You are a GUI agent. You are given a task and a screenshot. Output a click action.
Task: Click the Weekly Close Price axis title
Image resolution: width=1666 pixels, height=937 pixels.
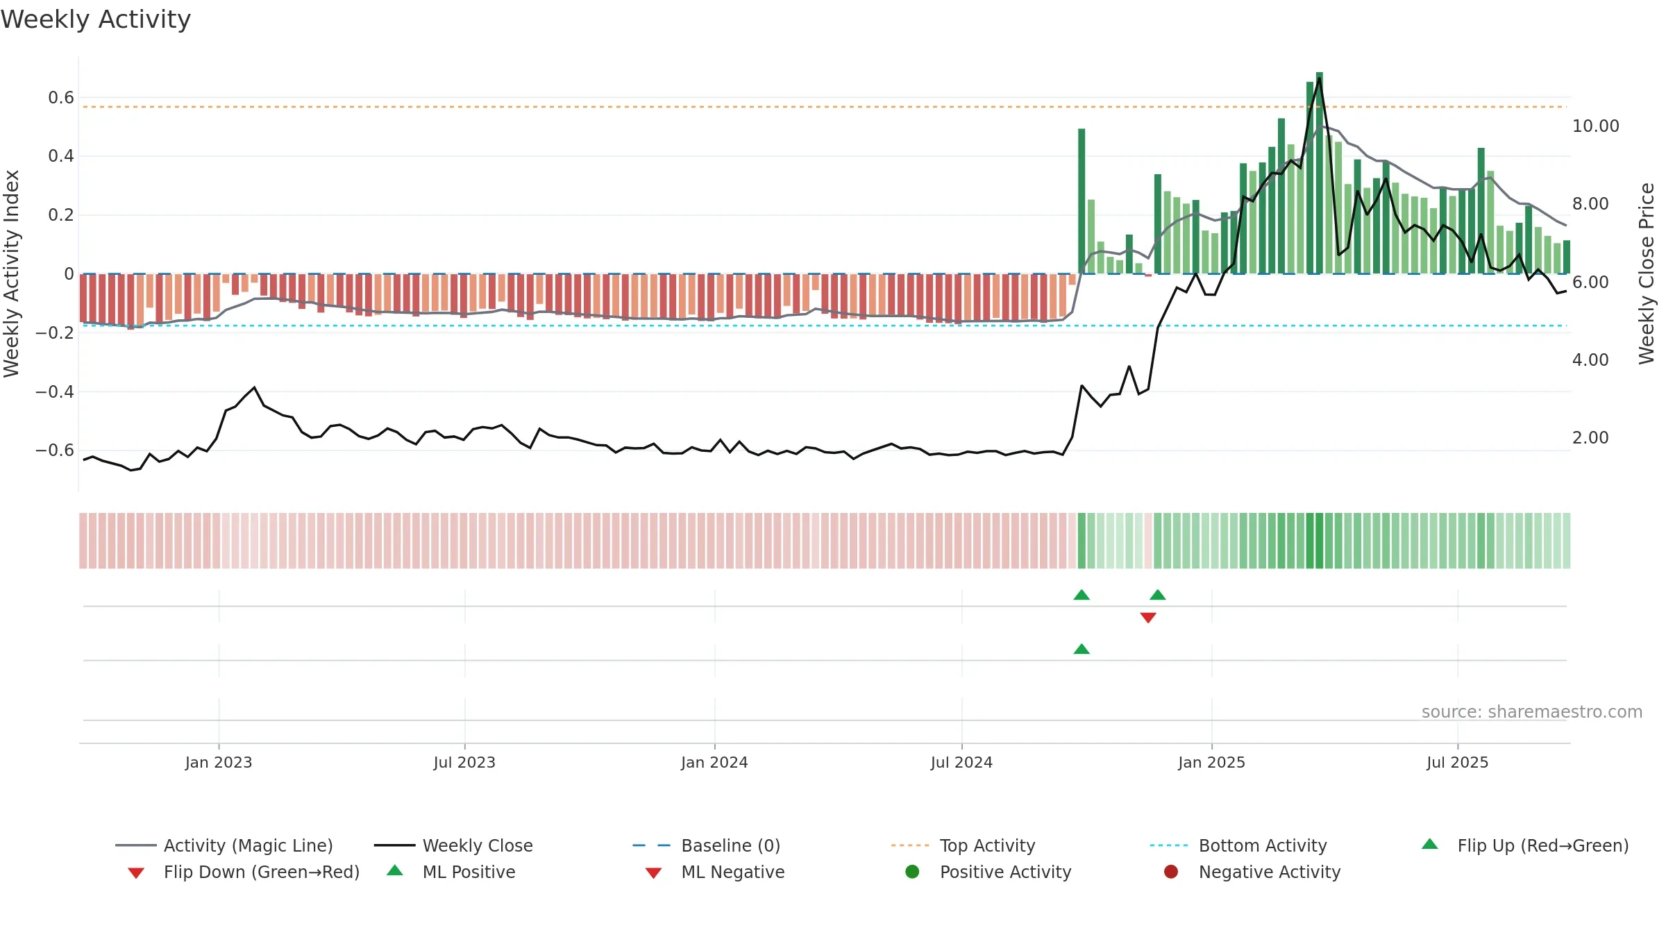1647,273
